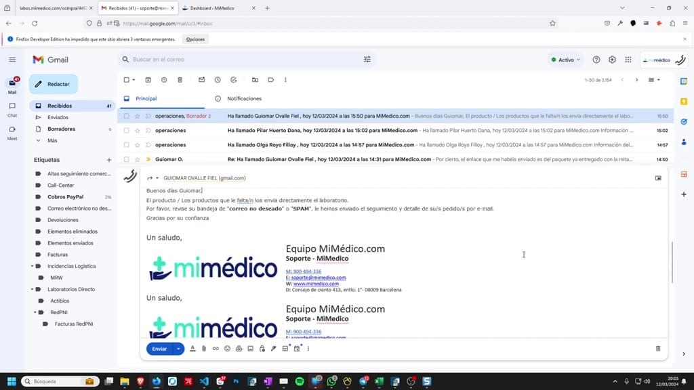Image resolution: width=694 pixels, height=390 pixels.
Task: Collapse the Incidencias Logística label tree
Action: click(32, 266)
